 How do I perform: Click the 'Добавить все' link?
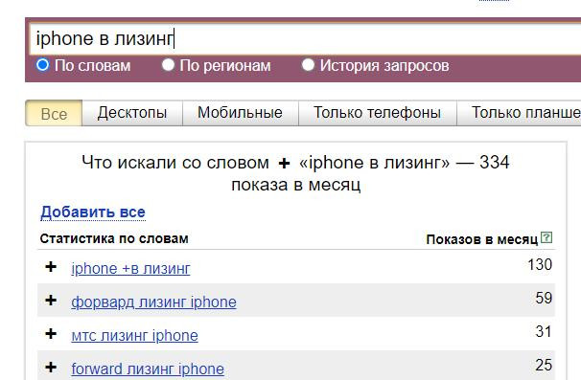[93, 212]
